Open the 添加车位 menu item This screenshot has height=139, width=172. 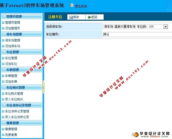[11, 64]
